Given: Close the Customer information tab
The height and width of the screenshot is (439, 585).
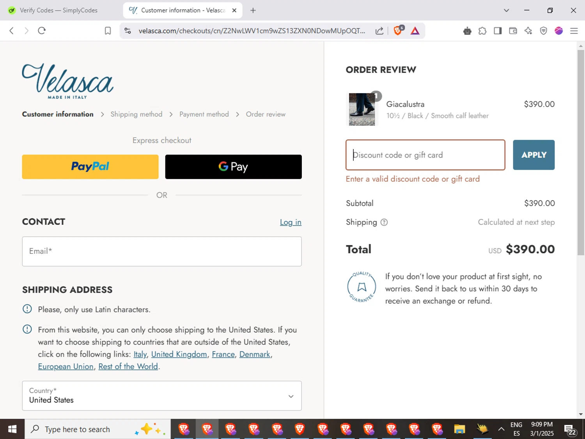Looking at the screenshot, I should (234, 11).
